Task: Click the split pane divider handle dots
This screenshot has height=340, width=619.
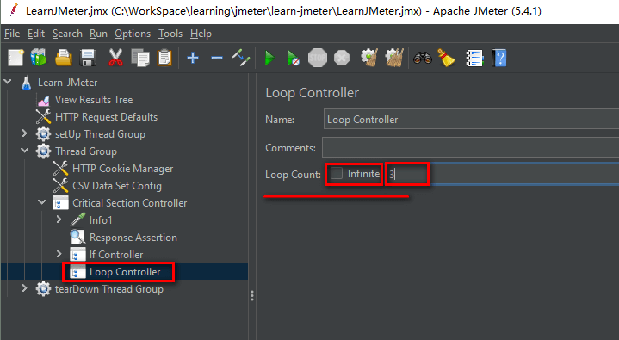Action: pyautogui.click(x=252, y=296)
